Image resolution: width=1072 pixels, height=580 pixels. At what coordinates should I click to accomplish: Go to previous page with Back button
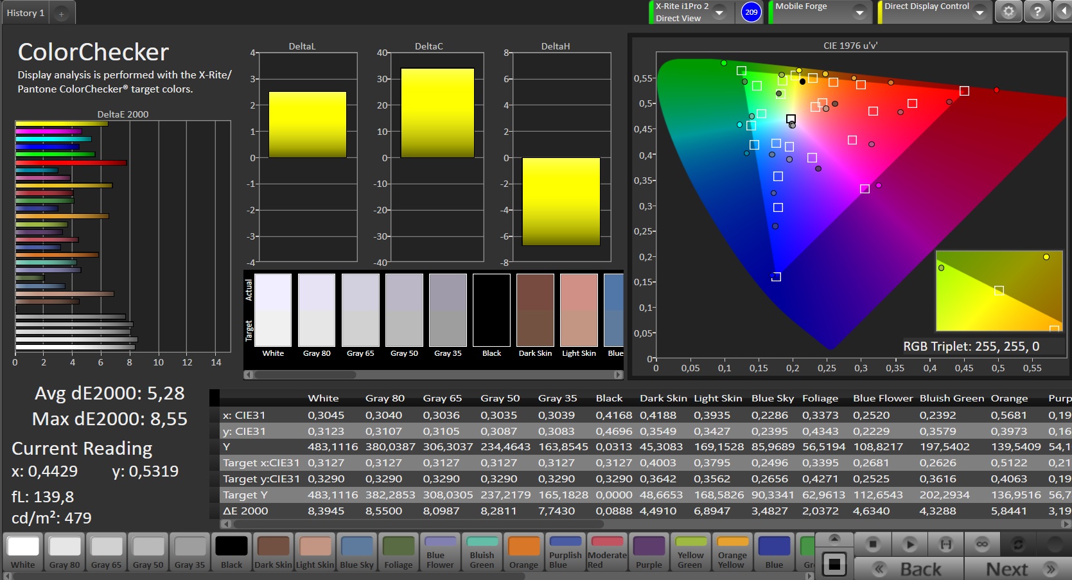(909, 569)
